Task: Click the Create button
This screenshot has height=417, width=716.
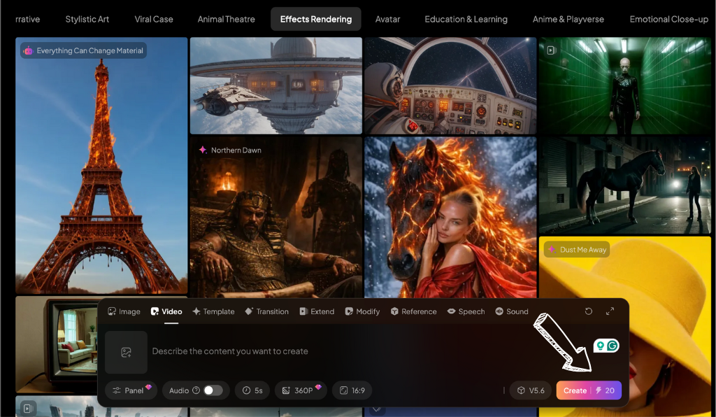Action: (588, 390)
